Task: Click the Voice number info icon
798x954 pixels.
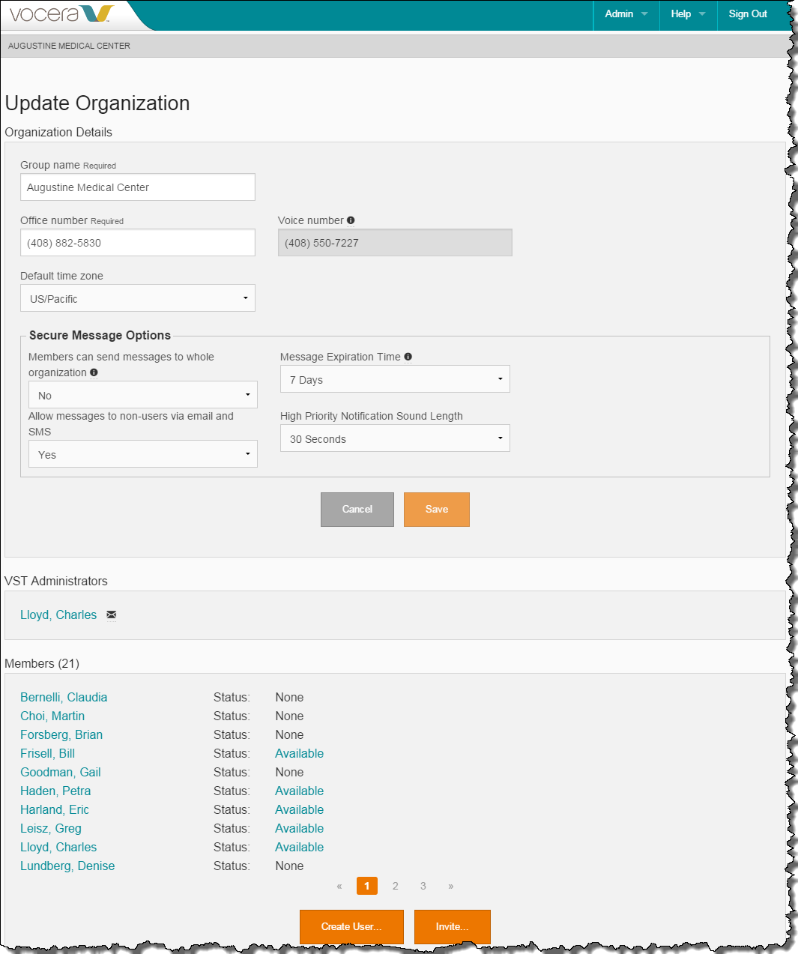Action: 351,220
